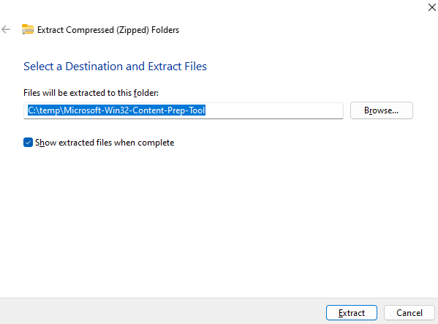Click the highlighted C:\temp portion of the path

coord(44,110)
